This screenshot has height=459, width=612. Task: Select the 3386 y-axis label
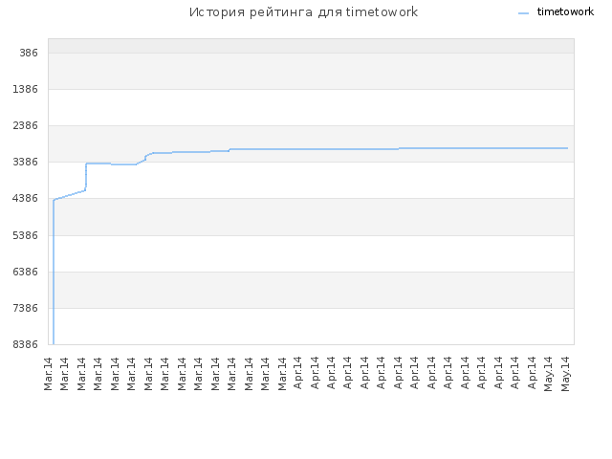26,162
